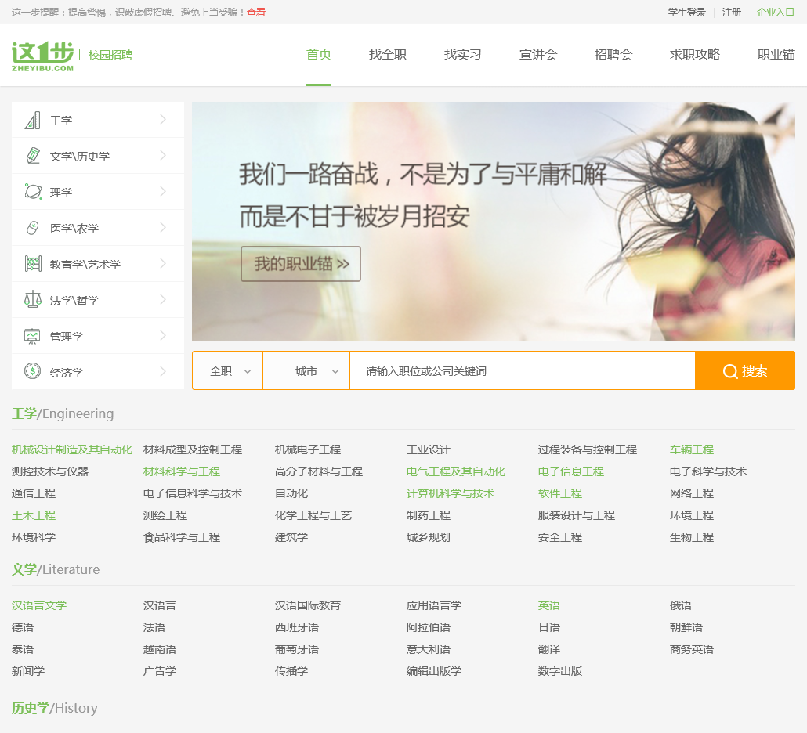Open 材料科学与工程 major
The width and height of the screenshot is (807, 733).
click(182, 471)
